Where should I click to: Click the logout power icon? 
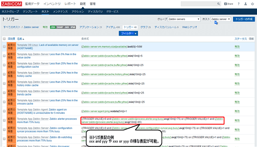tap(253, 4)
